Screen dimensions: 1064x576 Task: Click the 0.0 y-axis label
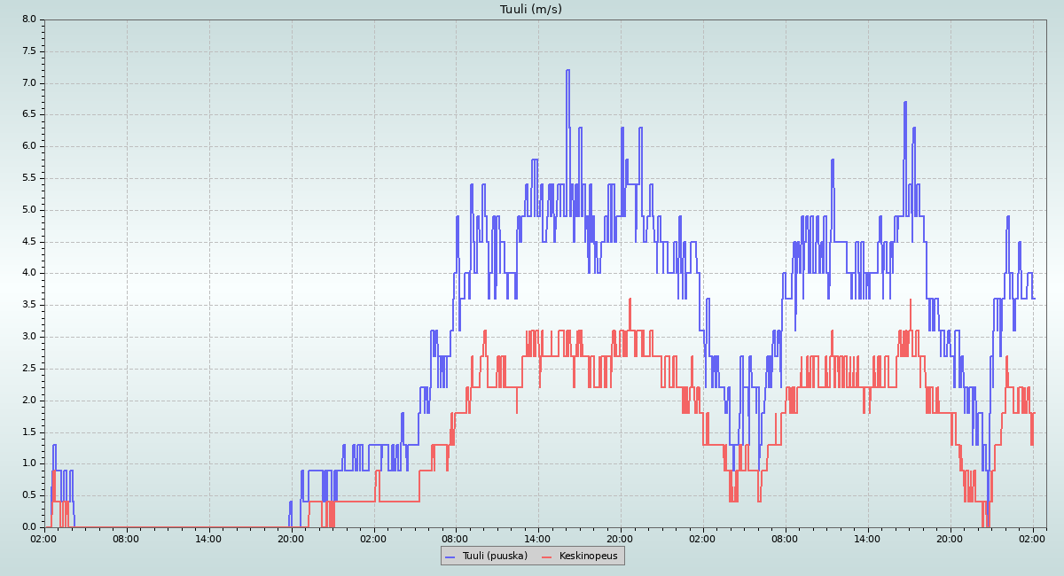point(28,527)
